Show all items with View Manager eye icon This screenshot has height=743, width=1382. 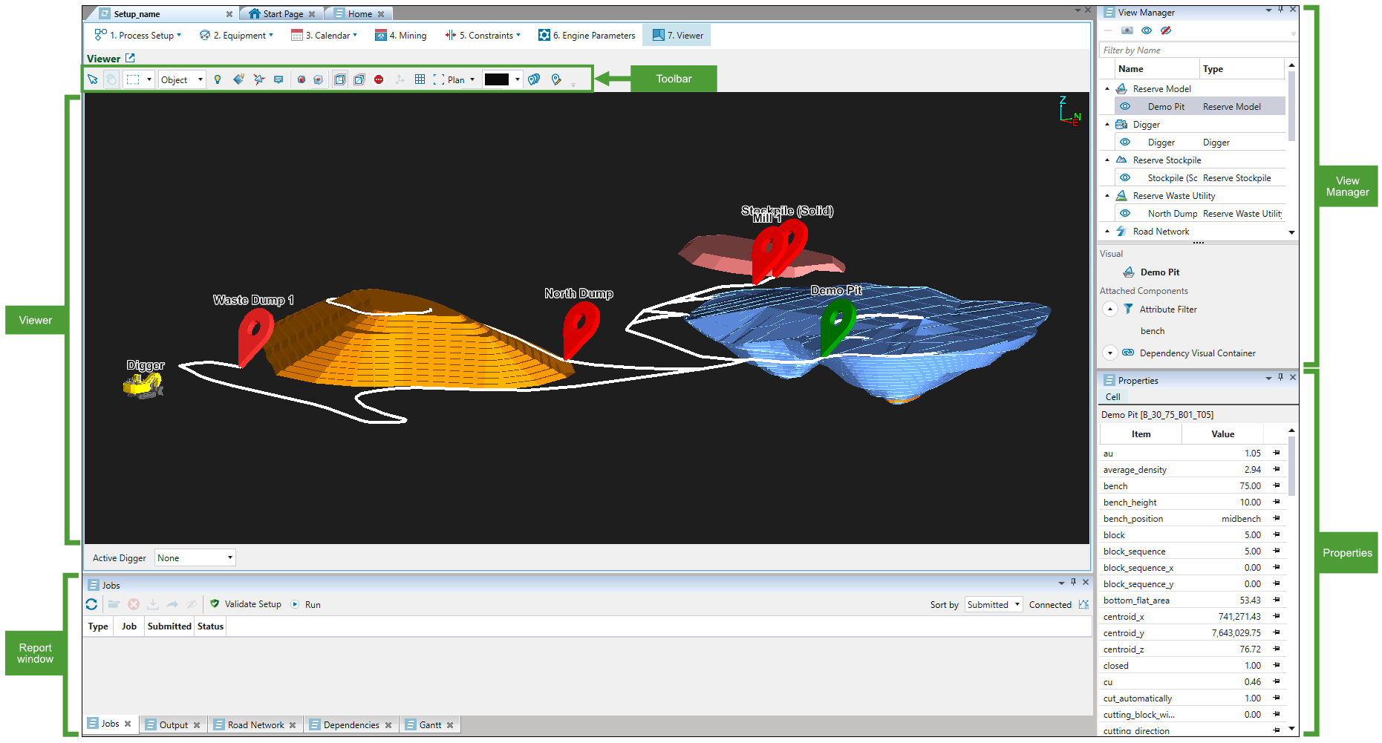tap(1147, 30)
